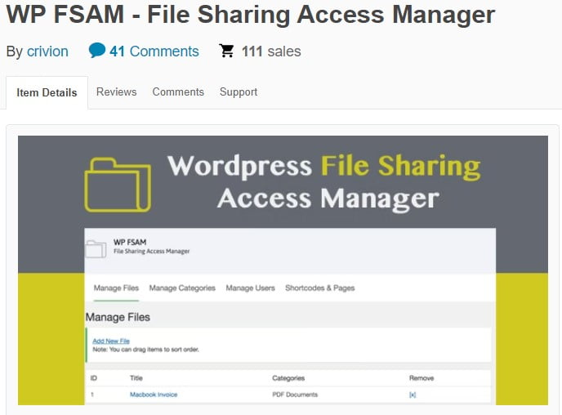The width and height of the screenshot is (562, 415).
Task: Open the Support tab
Action: pyautogui.click(x=239, y=91)
